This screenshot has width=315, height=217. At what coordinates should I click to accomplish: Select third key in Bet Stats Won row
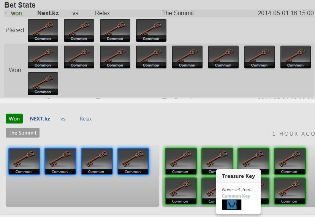[115, 57]
